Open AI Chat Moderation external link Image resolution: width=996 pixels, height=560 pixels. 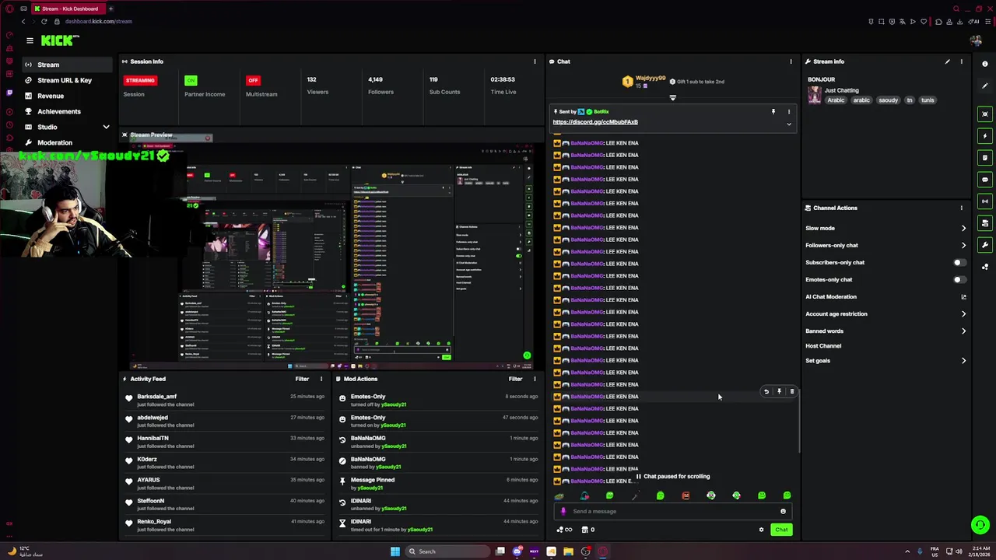tap(963, 296)
